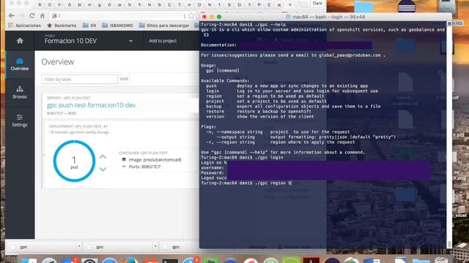The height and width of the screenshot is (263, 469).
Task: Click the 'backup' command row in terminal
Action: [293, 107]
